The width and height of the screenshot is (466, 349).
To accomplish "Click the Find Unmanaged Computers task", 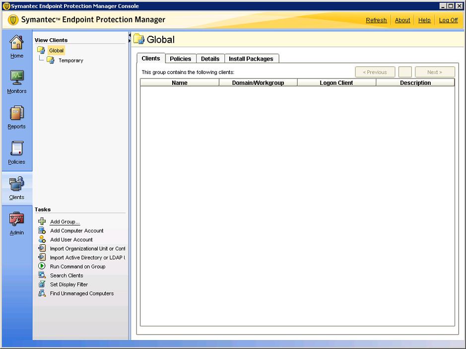I will (x=82, y=293).
